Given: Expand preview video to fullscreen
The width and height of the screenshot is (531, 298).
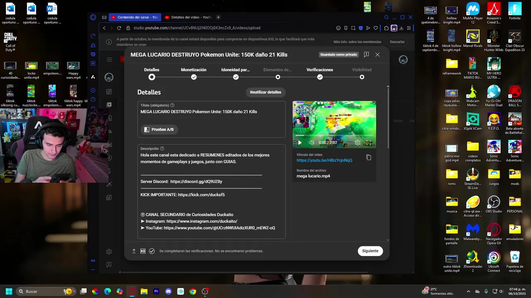Looking at the screenshot, I should tap(368, 142).
